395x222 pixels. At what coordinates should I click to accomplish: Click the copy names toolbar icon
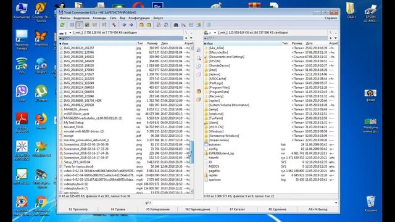[x=199, y=25]
